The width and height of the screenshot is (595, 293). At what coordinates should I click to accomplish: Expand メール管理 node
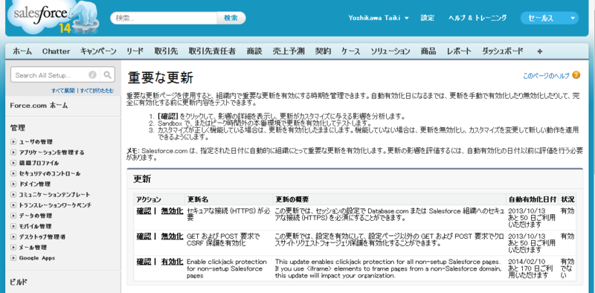pos(13,248)
